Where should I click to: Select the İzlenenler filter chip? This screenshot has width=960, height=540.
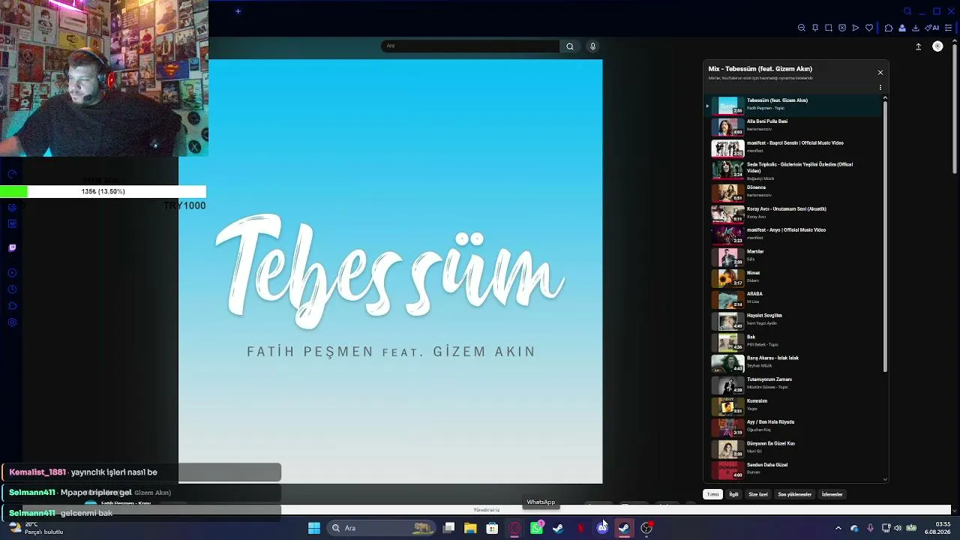pyautogui.click(x=832, y=494)
